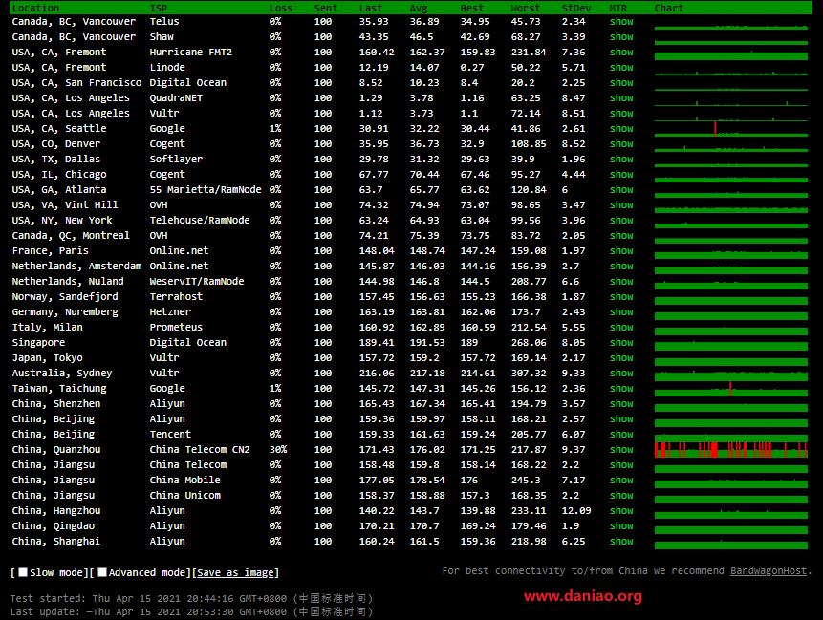Show MTR for Dallas Softlayer row
Screen dimensions: 823x620
tap(621, 159)
